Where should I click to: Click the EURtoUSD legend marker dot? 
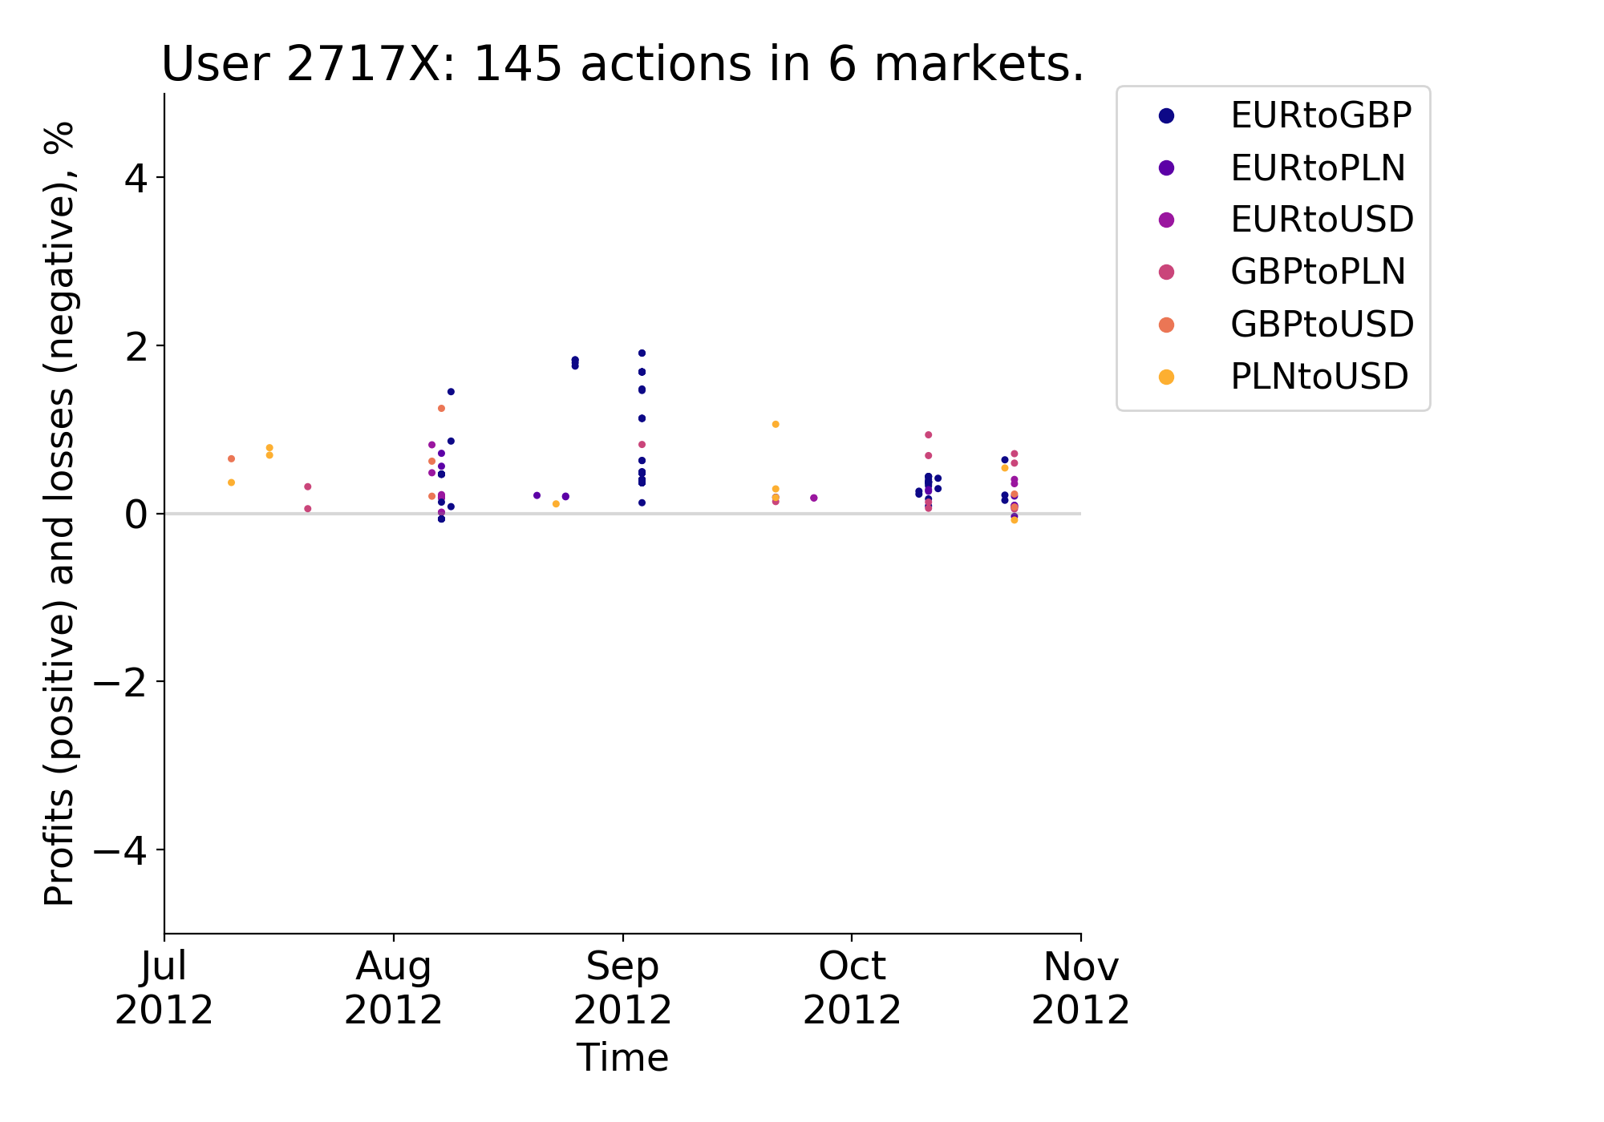pos(1166,220)
